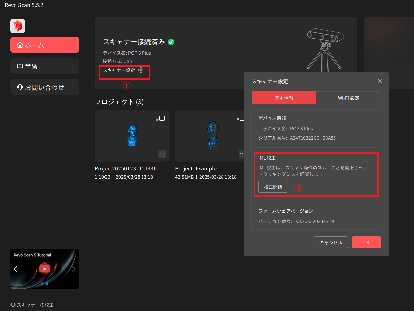Open スキャナーの校正 at bottom left
Screen dimensions: 414x311
(x=32, y=305)
